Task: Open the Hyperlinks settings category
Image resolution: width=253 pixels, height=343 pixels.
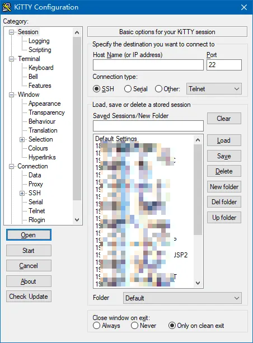Action: pyautogui.click(x=42, y=157)
